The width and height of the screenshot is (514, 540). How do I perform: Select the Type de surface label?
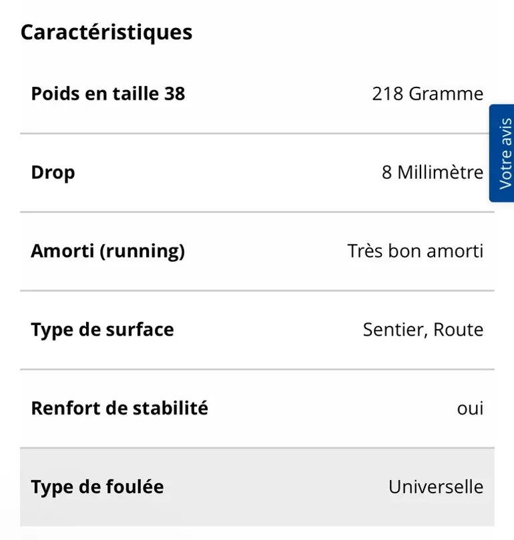[x=102, y=330]
